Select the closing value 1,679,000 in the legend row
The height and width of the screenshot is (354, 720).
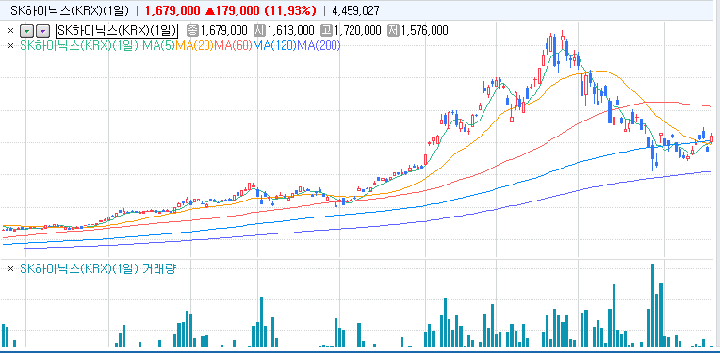(224, 31)
